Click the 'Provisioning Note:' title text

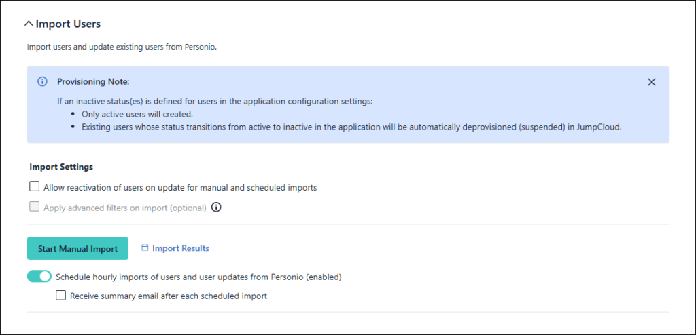coord(93,81)
